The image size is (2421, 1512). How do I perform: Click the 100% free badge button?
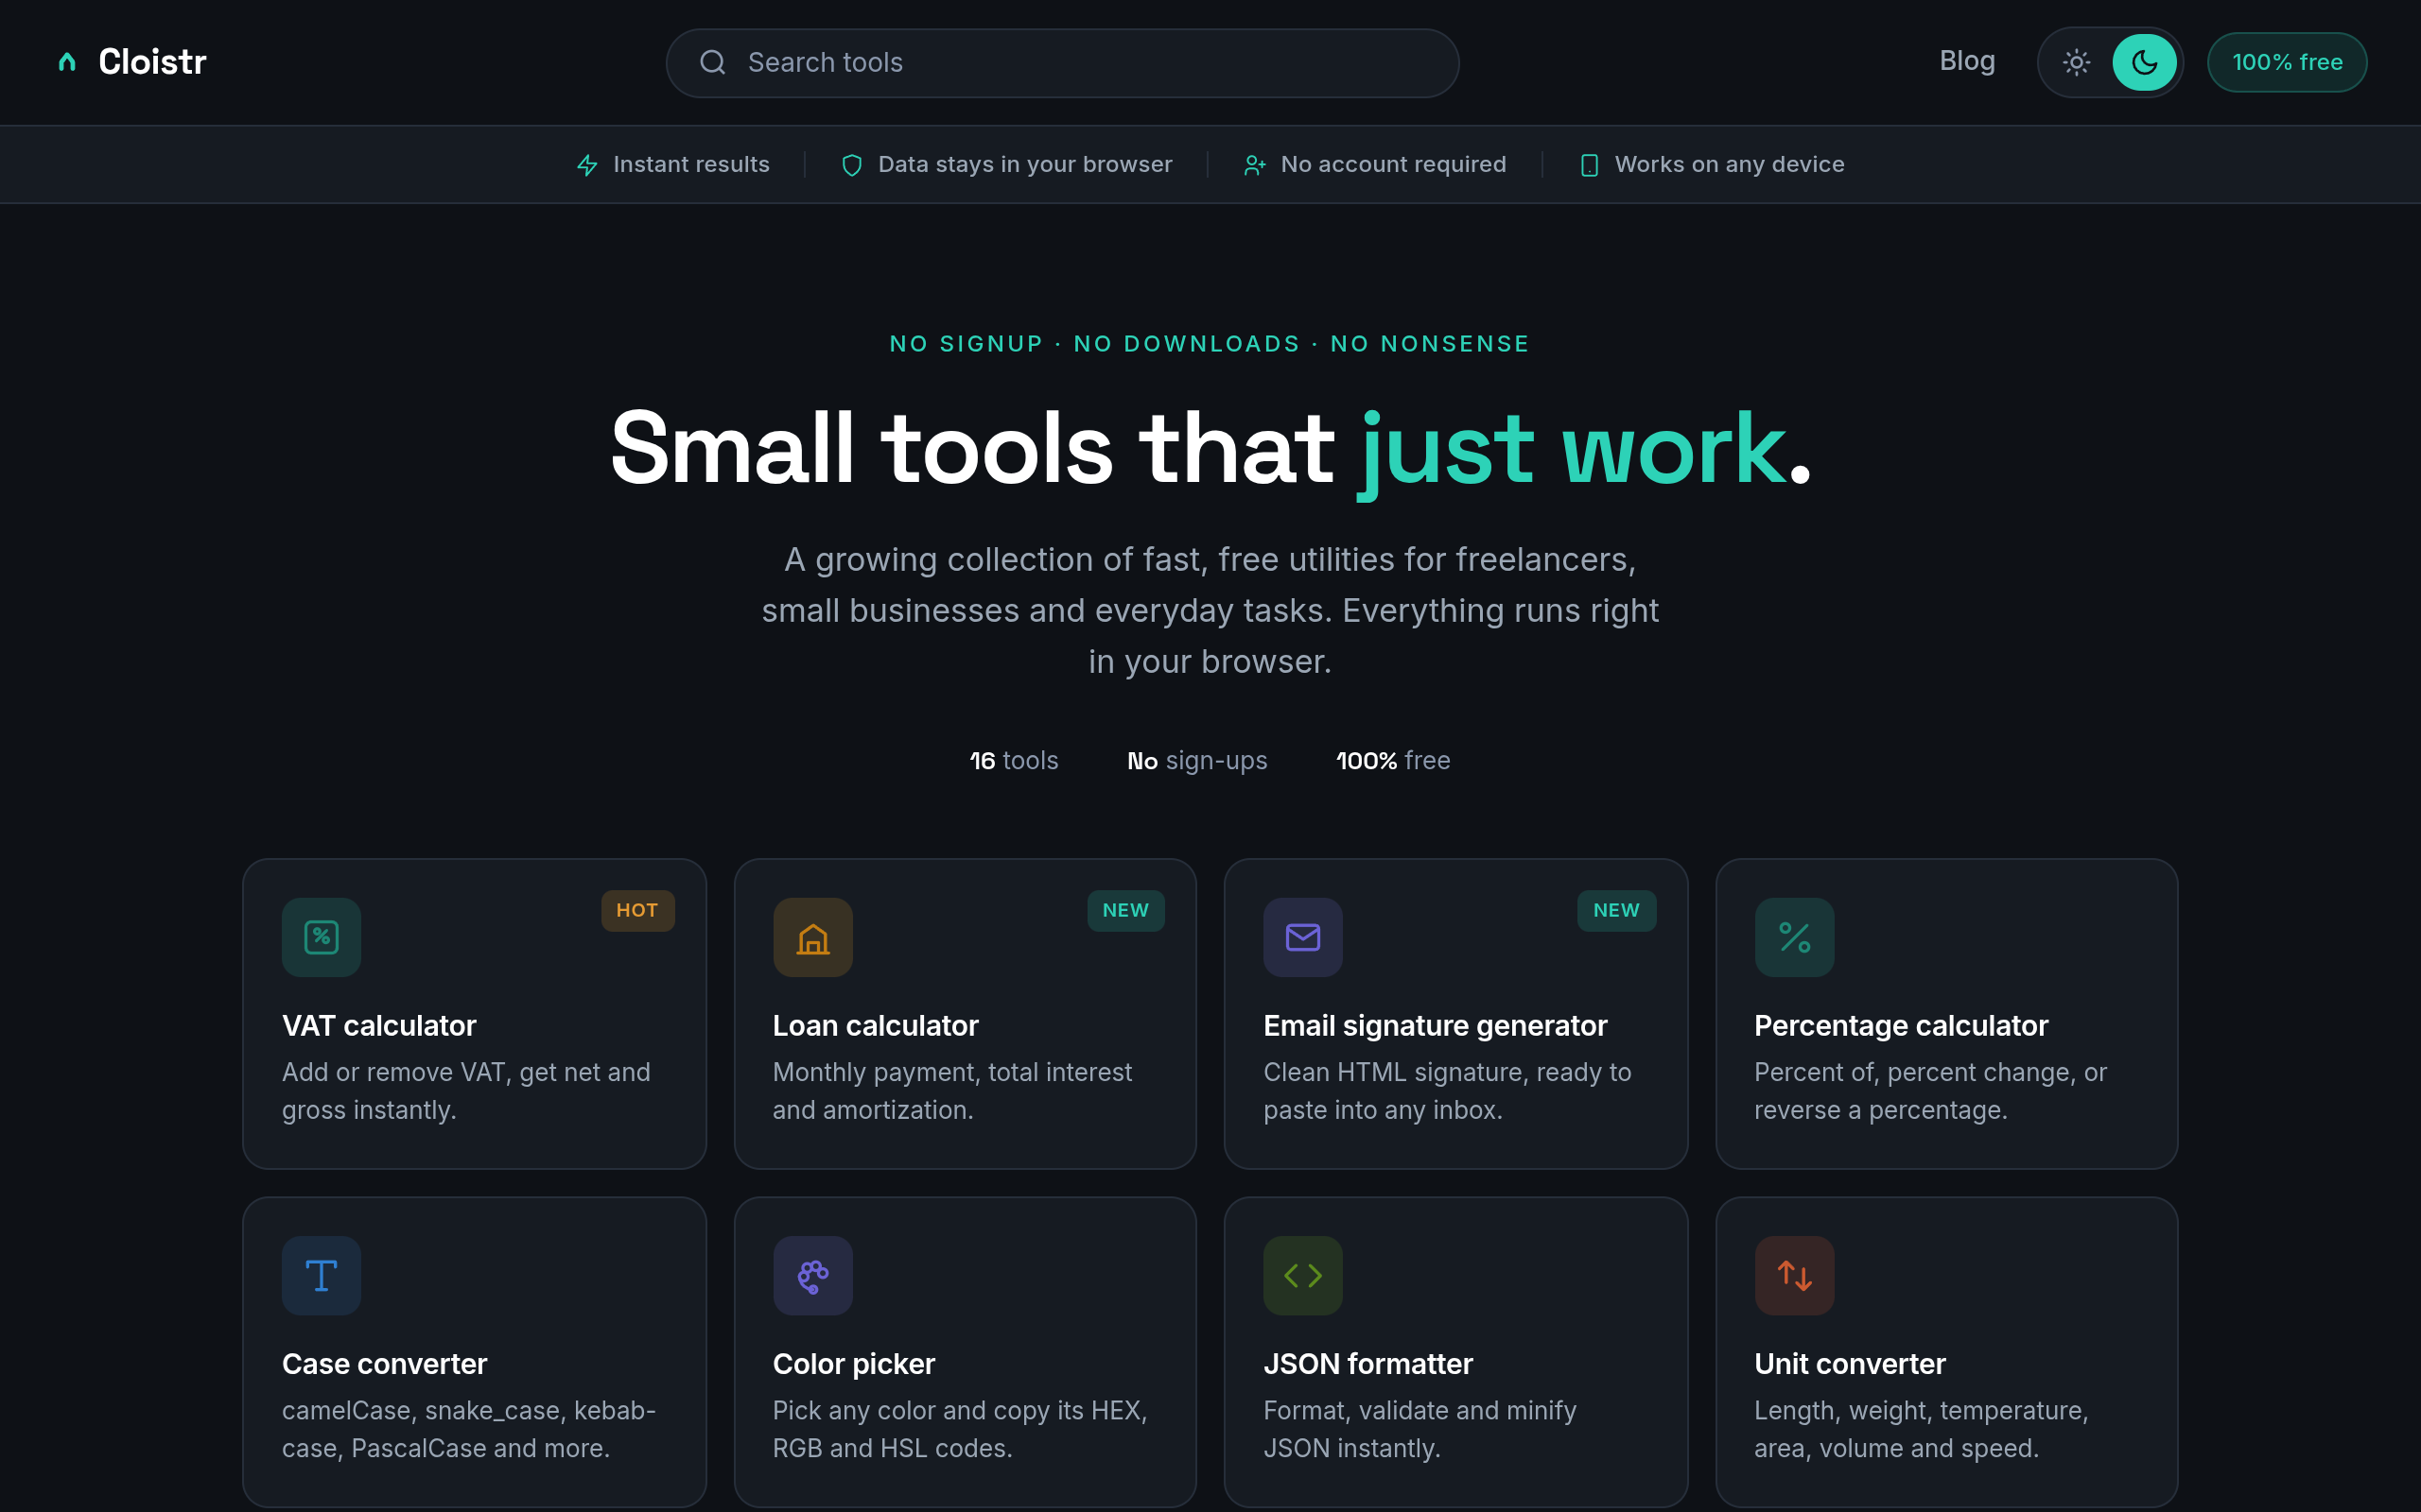tap(2287, 62)
